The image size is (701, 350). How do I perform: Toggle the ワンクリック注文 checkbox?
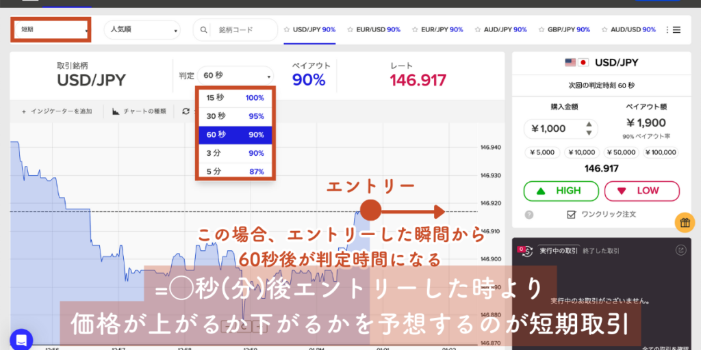[571, 215]
